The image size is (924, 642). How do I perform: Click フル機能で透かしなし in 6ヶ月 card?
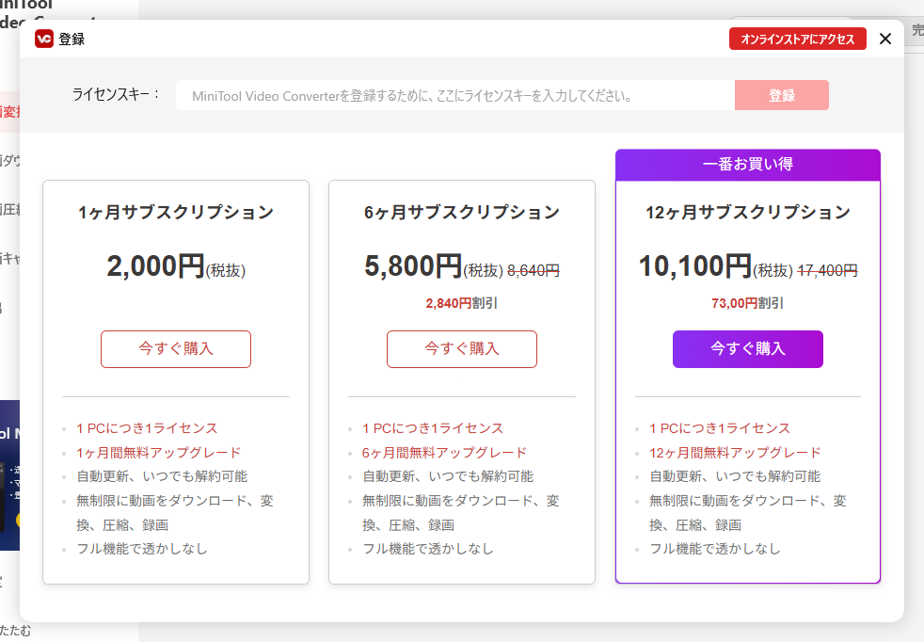428,549
